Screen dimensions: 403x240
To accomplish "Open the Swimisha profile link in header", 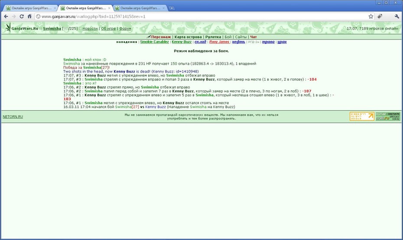I will [x=52, y=29].
